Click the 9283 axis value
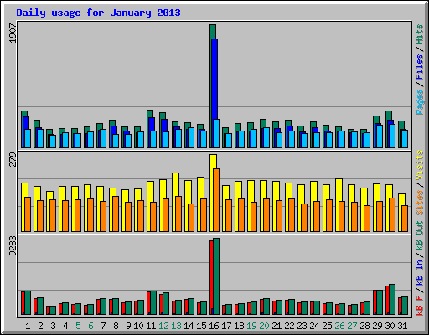 13,246
